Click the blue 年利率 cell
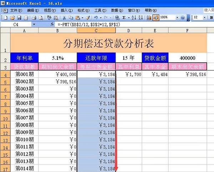The image size is (214, 172). 24,58
